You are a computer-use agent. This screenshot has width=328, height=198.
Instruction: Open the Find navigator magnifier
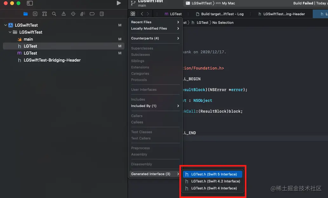[x=54, y=14]
